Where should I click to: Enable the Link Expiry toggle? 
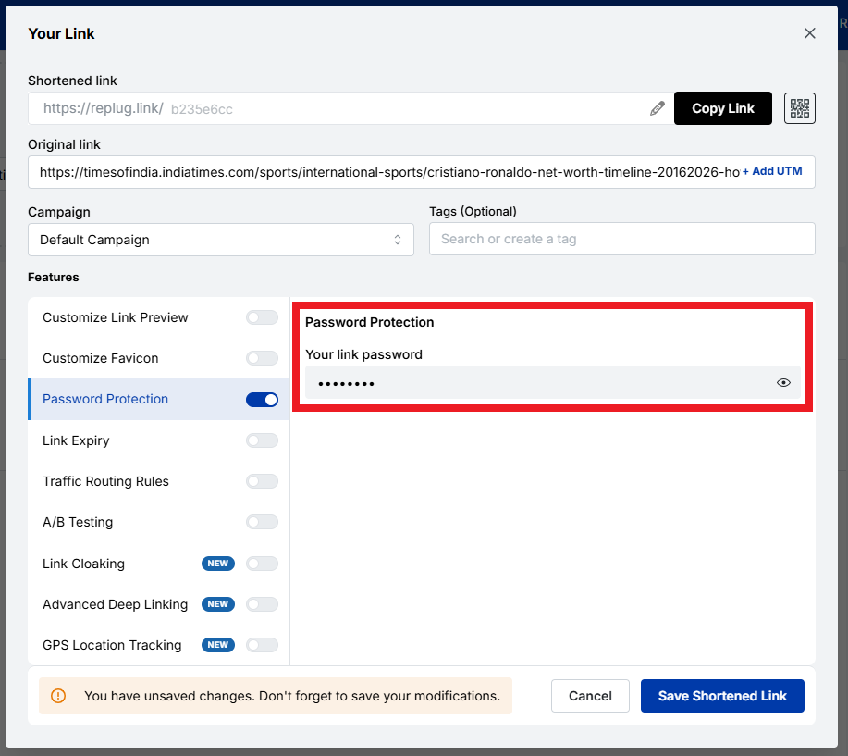262,440
